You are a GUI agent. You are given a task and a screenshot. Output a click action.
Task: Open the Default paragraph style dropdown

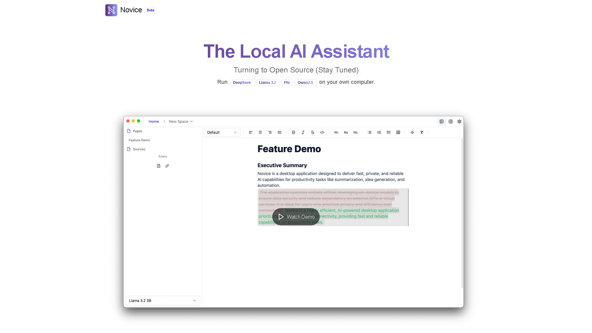click(222, 132)
